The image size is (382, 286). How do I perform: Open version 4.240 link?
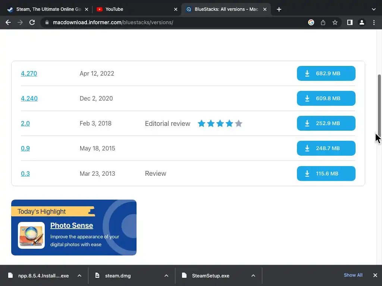29,98
